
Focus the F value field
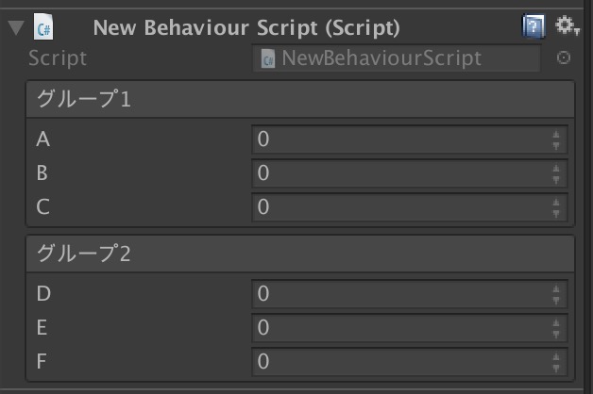click(x=410, y=362)
